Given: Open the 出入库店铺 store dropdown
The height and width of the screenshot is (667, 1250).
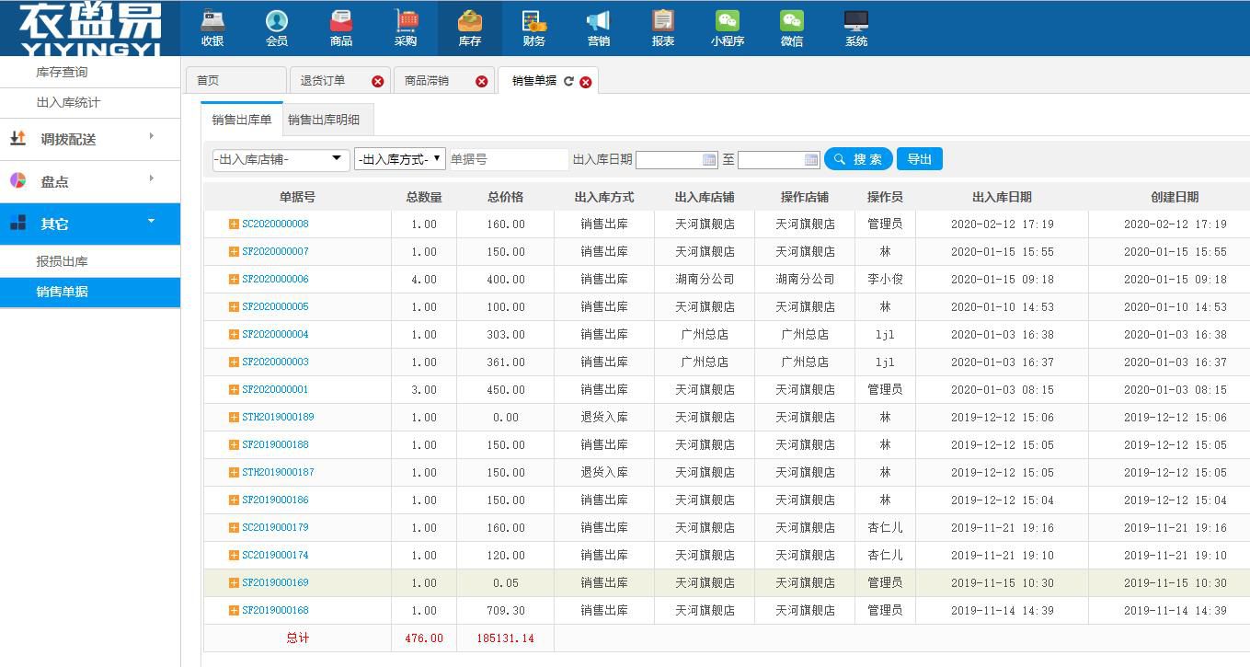Looking at the screenshot, I should (x=281, y=159).
